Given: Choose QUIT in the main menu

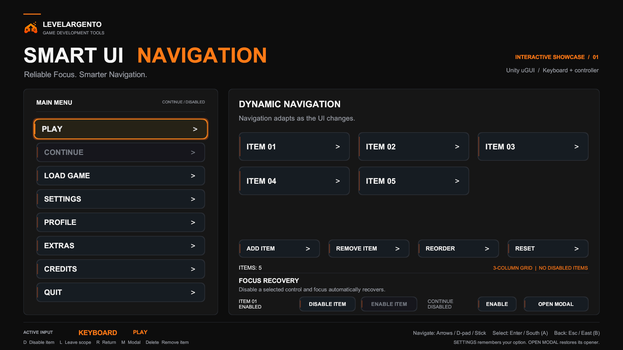Looking at the screenshot, I should pyautogui.click(x=121, y=292).
